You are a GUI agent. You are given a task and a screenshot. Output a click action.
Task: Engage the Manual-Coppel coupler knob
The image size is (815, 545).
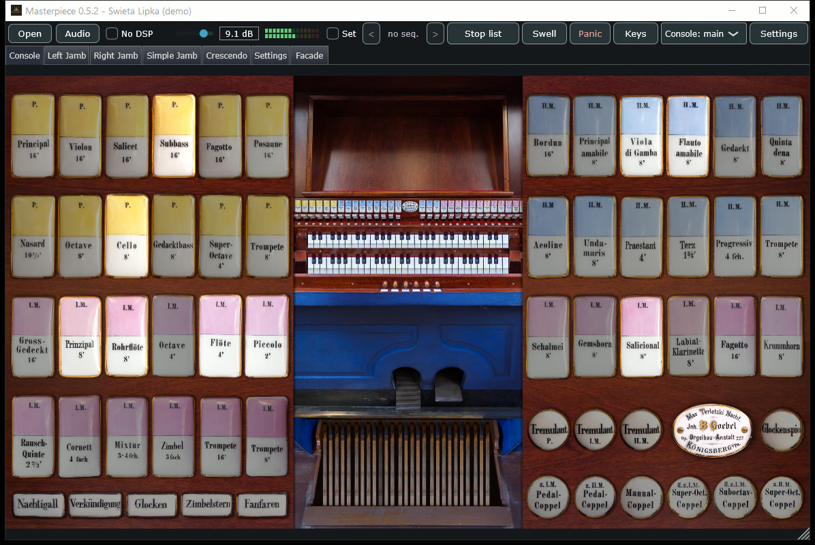[x=641, y=497]
